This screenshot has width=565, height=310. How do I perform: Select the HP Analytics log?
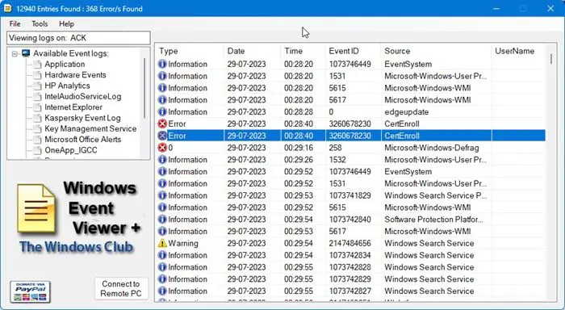pyautogui.click(x=67, y=86)
